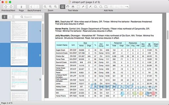Show thumbnails view in the sidebar

click(5, 17)
